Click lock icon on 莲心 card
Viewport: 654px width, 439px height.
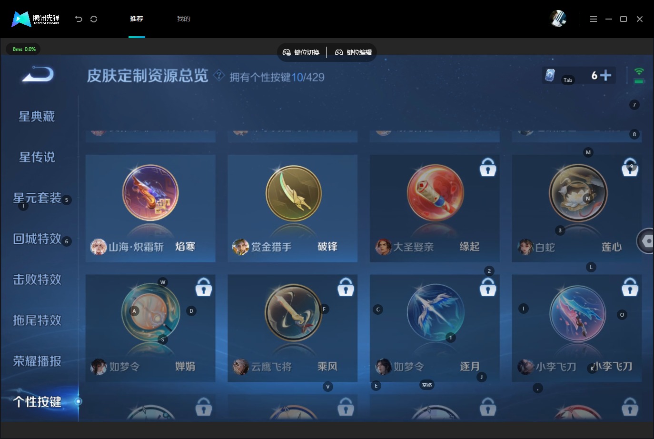(630, 167)
